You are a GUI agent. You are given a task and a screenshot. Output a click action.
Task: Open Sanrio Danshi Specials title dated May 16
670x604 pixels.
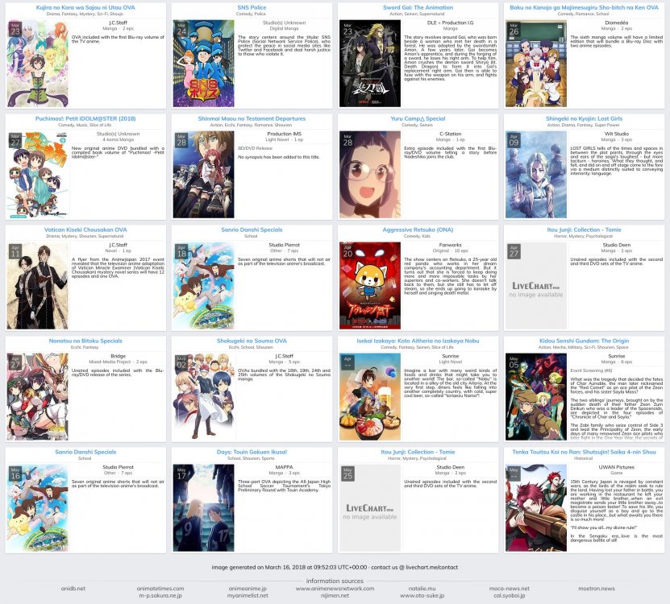pyautogui.click(x=85, y=452)
